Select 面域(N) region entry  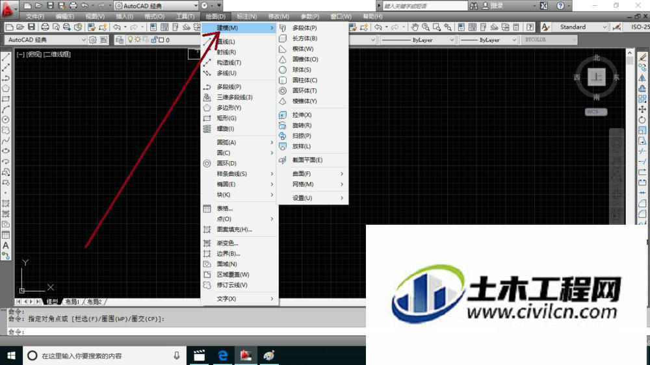tap(239, 264)
